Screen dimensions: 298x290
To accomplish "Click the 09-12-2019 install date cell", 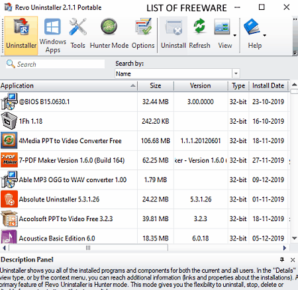I will click(x=268, y=180).
